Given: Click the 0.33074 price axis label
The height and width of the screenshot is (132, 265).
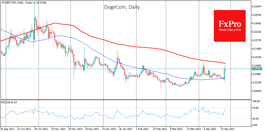Looking at the screenshot, I should [x=256, y=6].
